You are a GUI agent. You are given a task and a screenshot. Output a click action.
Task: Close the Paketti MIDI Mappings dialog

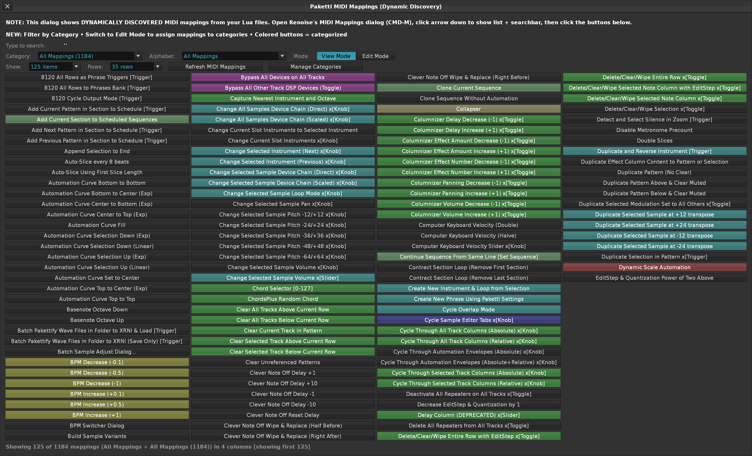(x=7, y=6)
